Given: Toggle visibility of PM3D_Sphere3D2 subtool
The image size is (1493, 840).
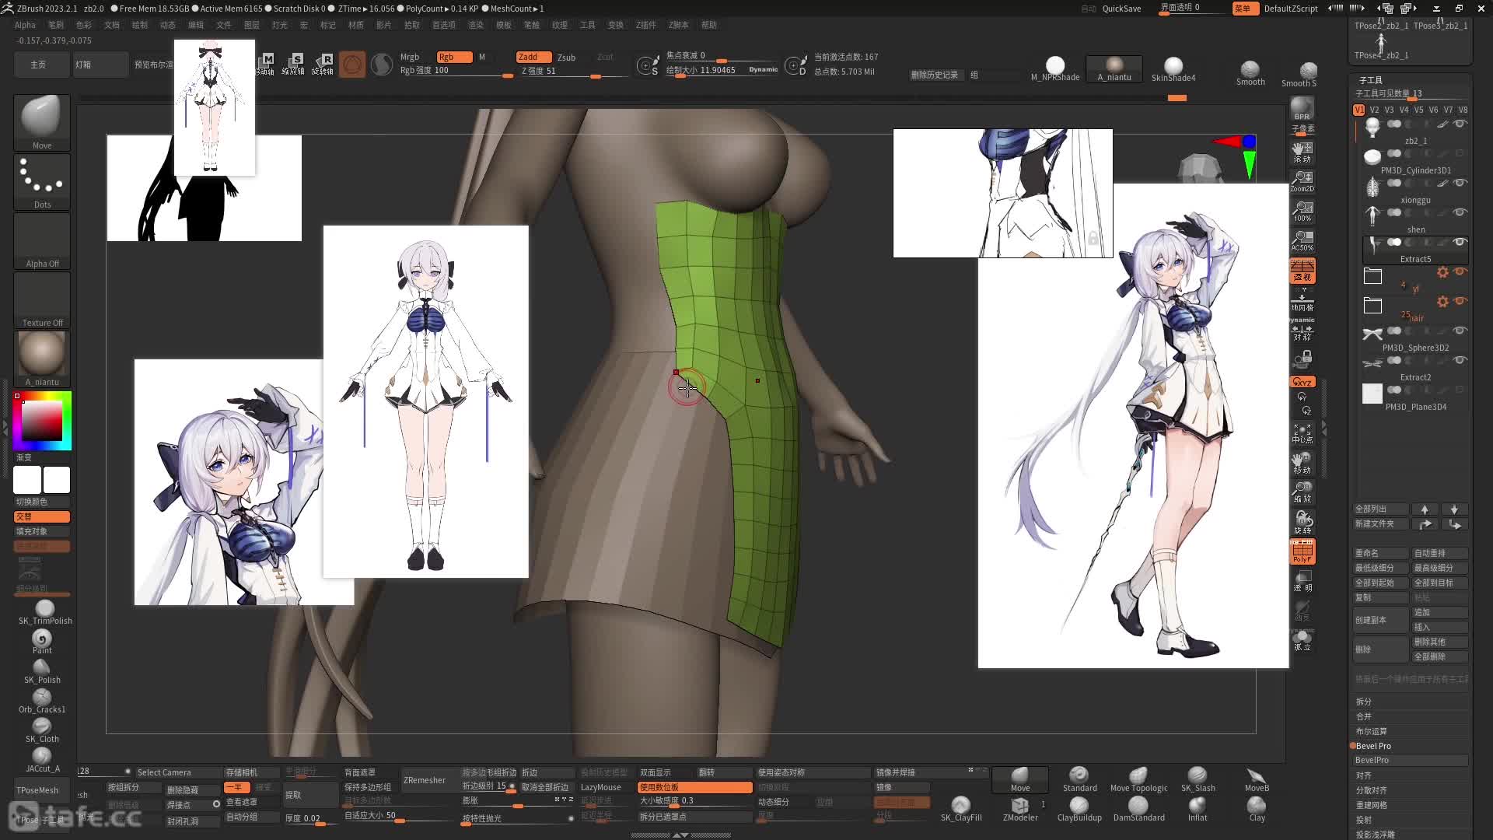Looking at the screenshot, I should tap(1460, 331).
